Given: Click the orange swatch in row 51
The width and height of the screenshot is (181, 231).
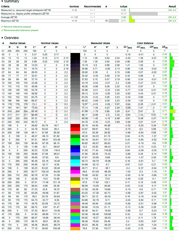Looking at the screenshot, I should [75, 229].
